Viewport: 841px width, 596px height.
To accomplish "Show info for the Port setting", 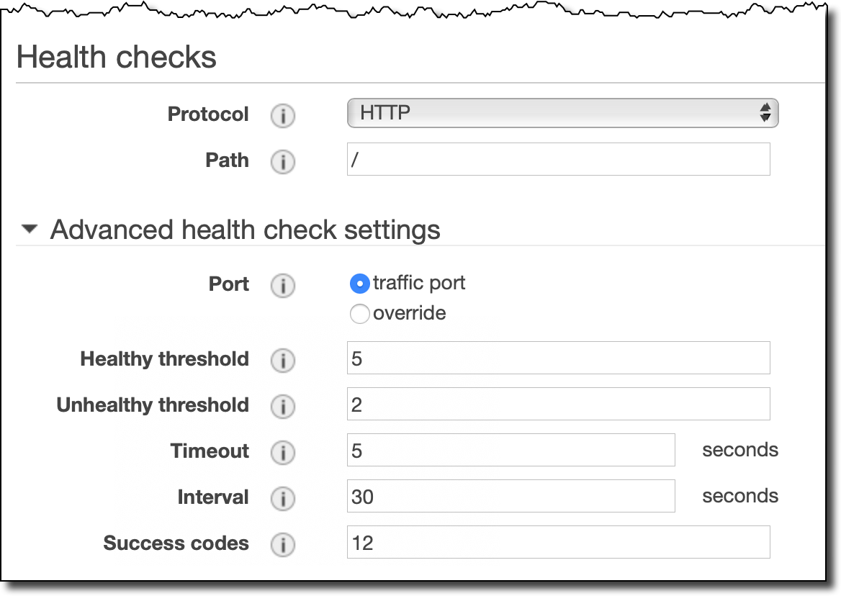I will 283,285.
